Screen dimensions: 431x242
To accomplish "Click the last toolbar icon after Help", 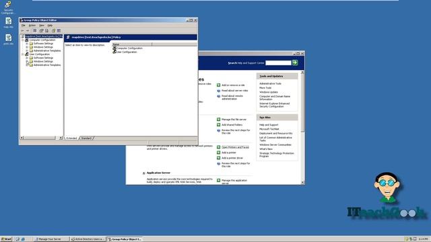I will [59, 31].
